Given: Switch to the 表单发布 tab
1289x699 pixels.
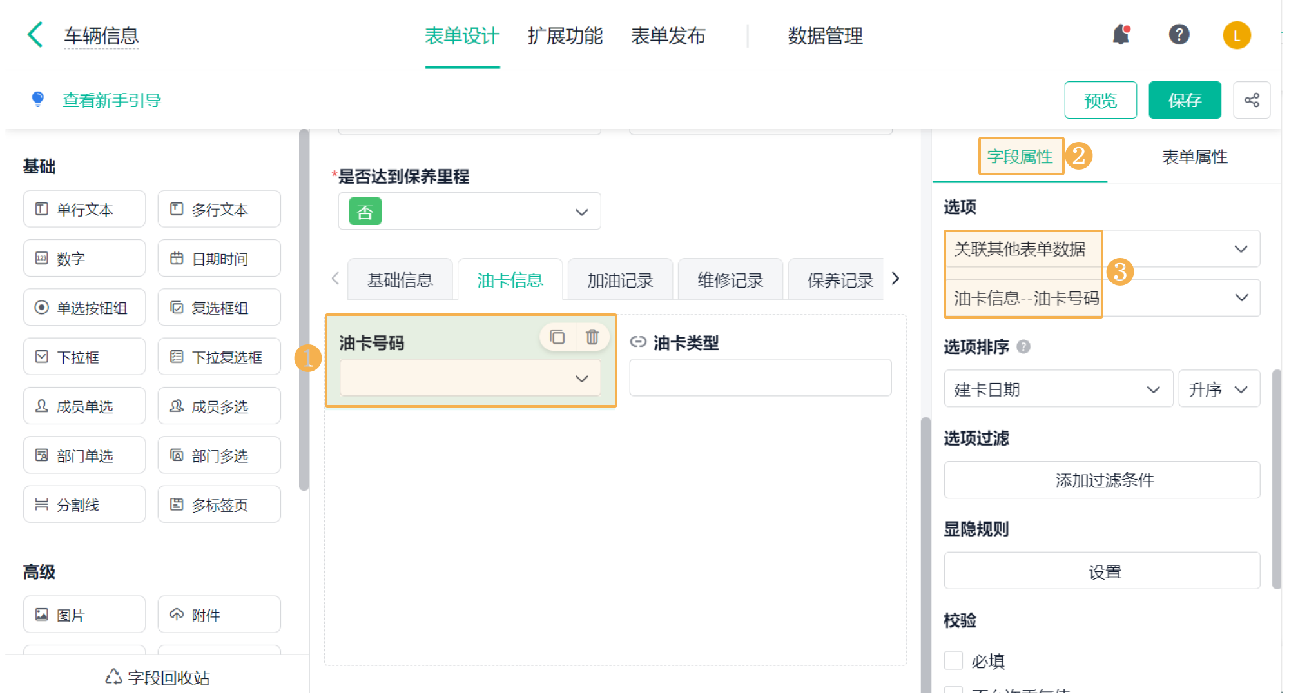Looking at the screenshot, I should tap(668, 36).
